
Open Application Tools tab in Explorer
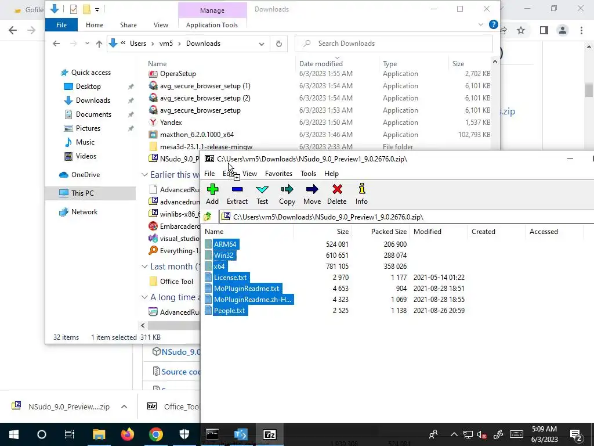212,24
